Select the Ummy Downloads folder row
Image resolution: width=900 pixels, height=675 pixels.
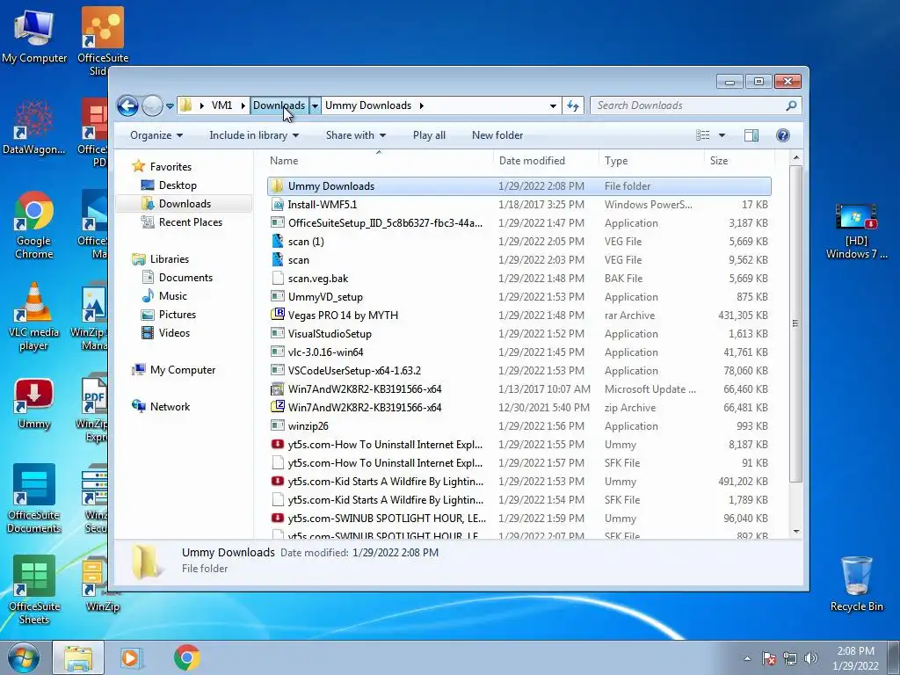519,186
